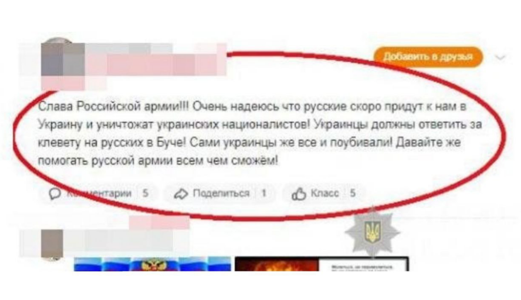Open the blurred avatar of first post author

pyautogui.click(x=63, y=59)
